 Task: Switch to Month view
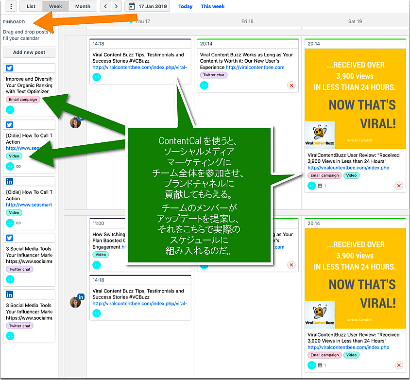coord(83,6)
